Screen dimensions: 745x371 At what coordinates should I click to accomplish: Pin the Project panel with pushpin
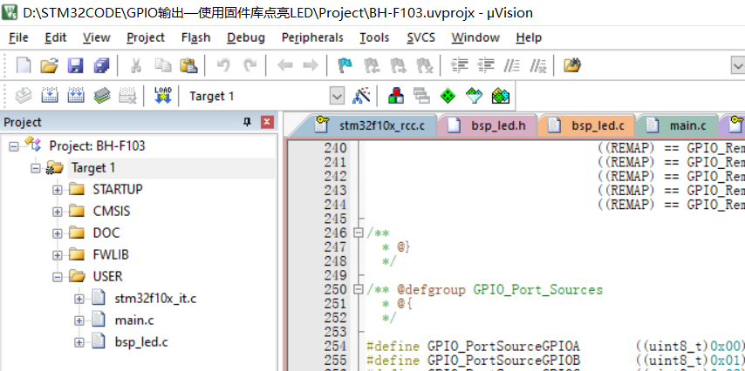pos(247,123)
